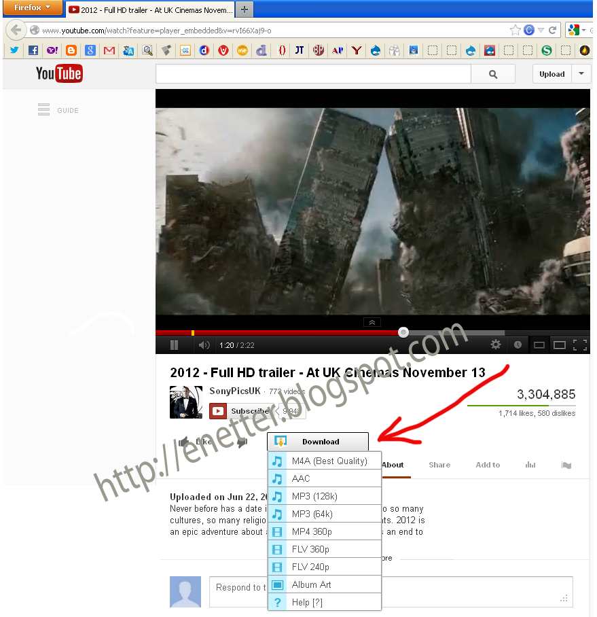The image size is (597, 617).
Task: Select MP4 360p download option
Action: (325, 531)
